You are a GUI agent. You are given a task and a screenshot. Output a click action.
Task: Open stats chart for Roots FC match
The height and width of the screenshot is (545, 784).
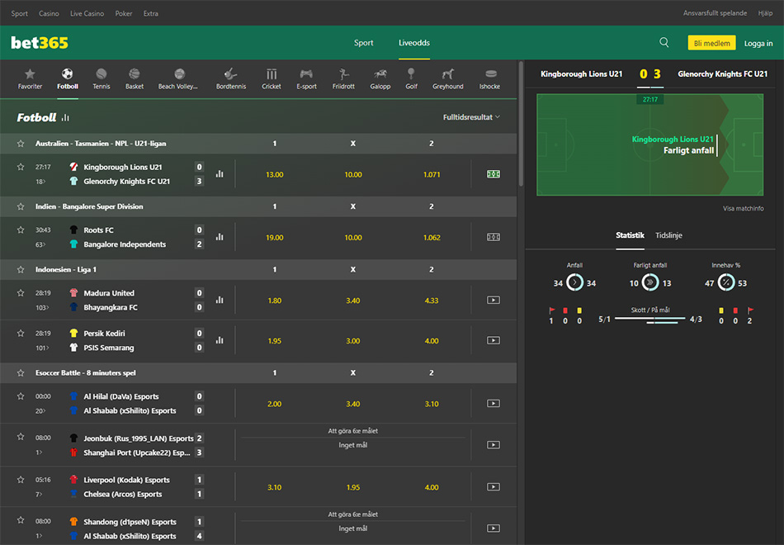(x=220, y=237)
